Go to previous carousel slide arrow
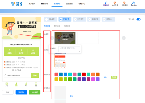Image resolution: width=145 pixels, height=103 pixels. click(x=52, y=38)
